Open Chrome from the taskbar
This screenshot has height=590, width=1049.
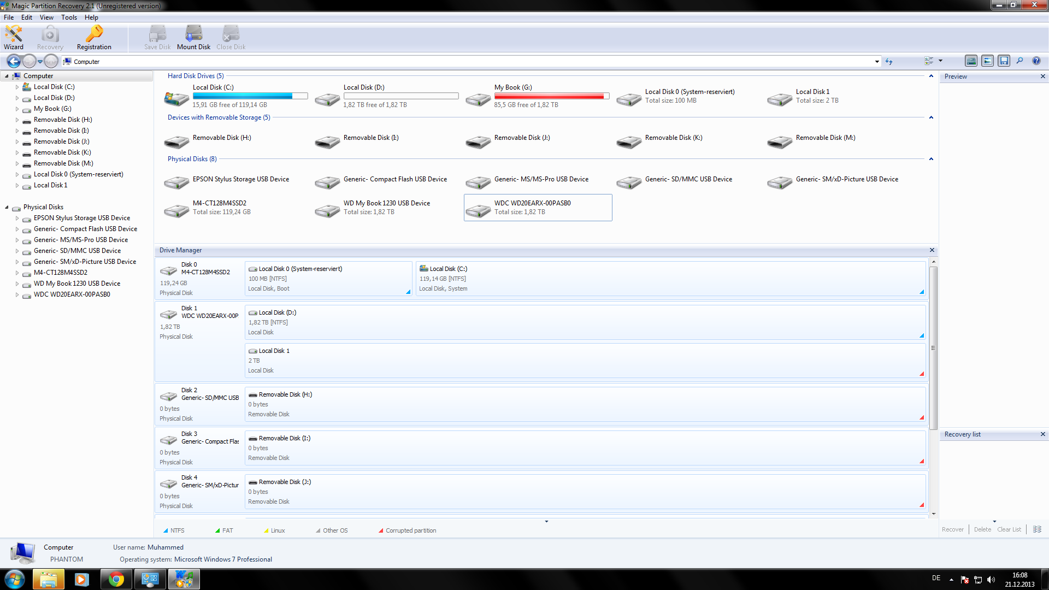pyautogui.click(x=116, y=579)
